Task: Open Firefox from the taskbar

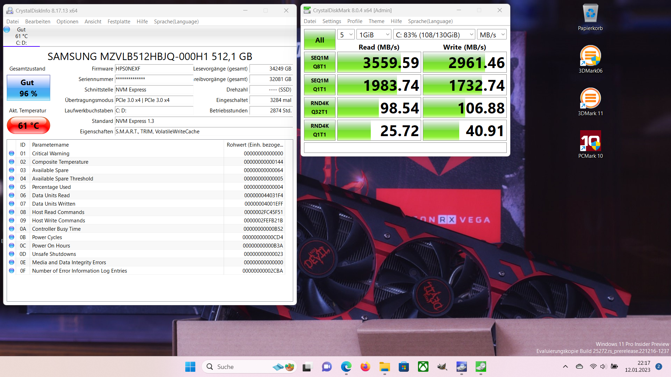Action: point(365,367)
